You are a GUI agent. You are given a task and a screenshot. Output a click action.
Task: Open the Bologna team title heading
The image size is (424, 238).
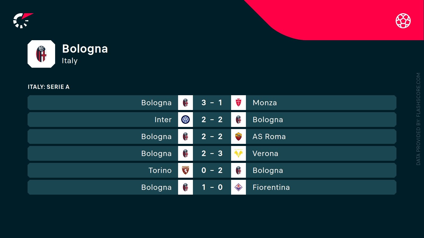pyautogui.click(x=85, y=49)
